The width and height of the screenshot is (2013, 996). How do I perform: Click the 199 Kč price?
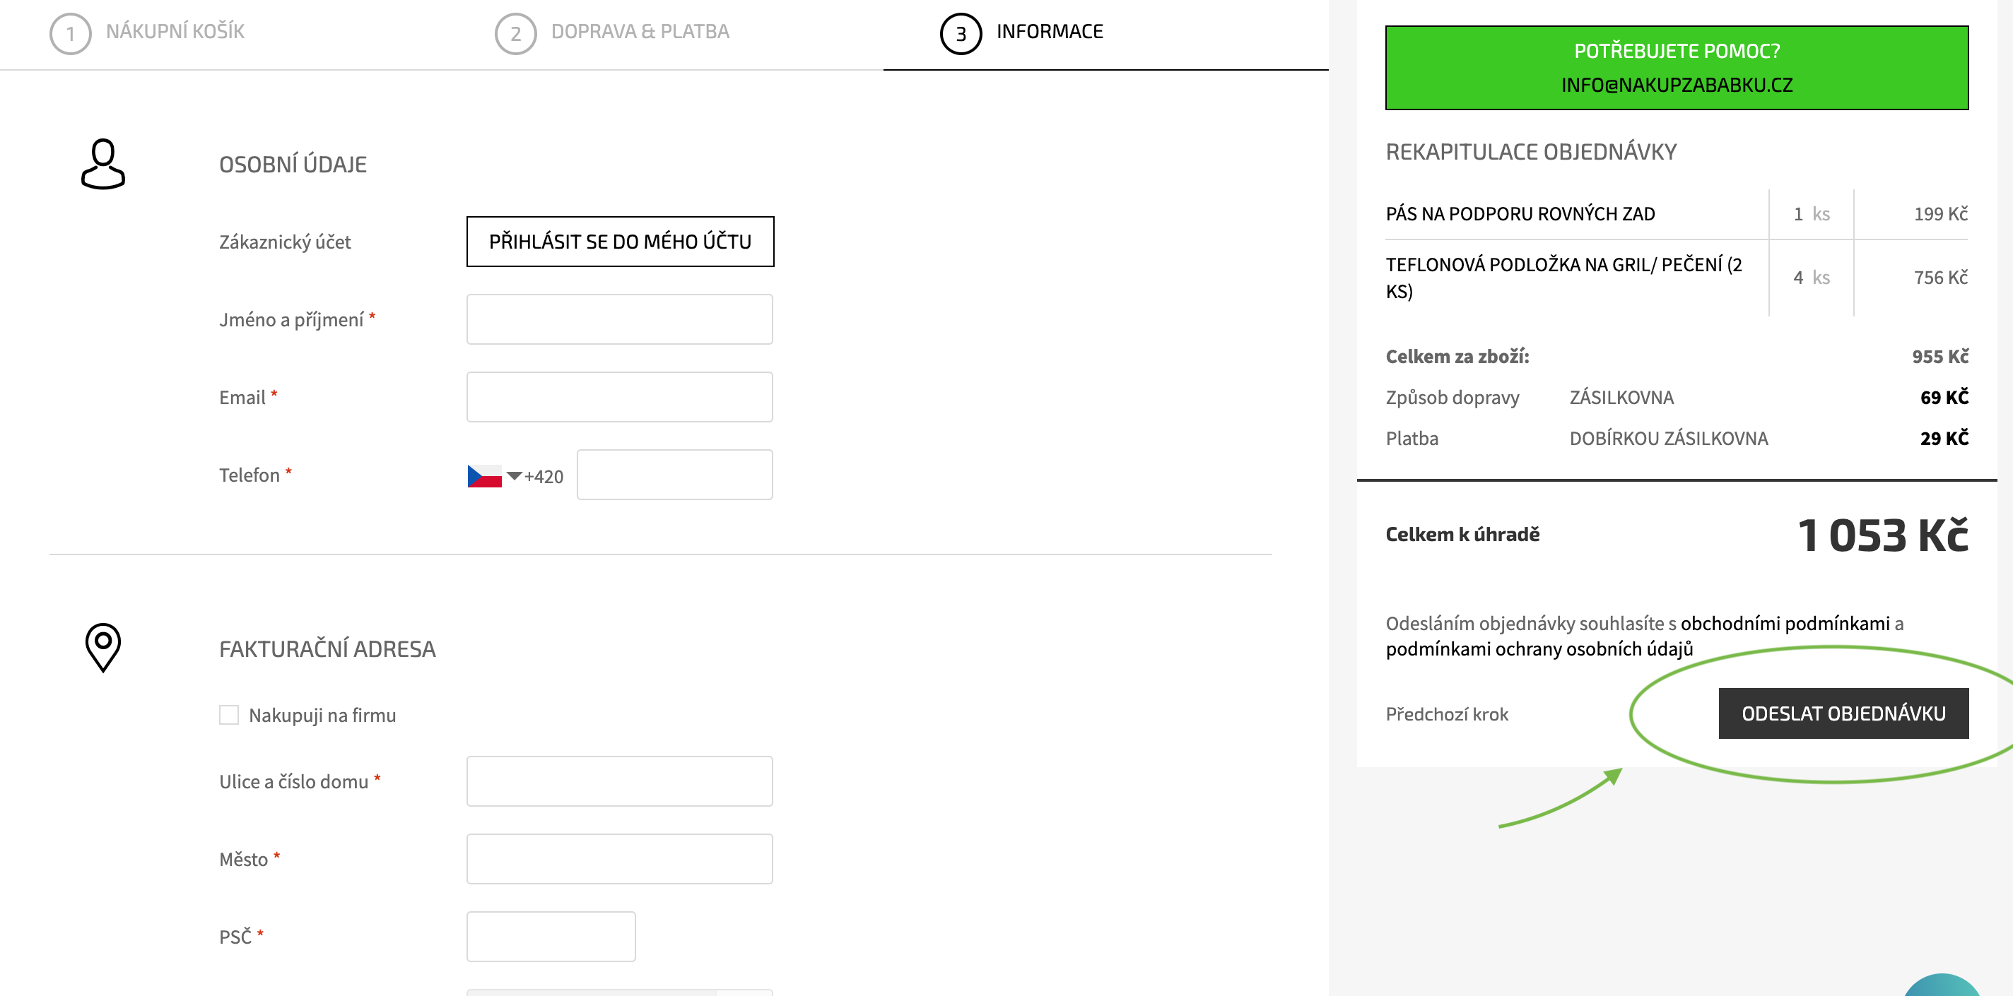tap(1940, 214)
